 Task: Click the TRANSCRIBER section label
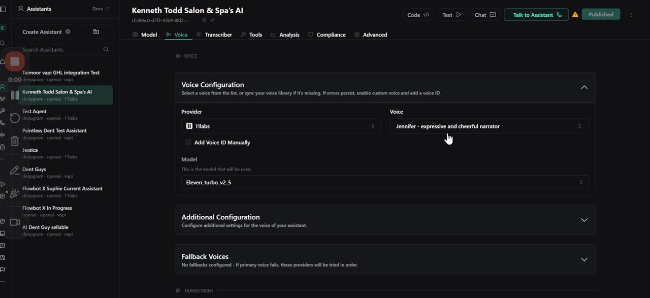pyautogui.click(x=198, y=291)
